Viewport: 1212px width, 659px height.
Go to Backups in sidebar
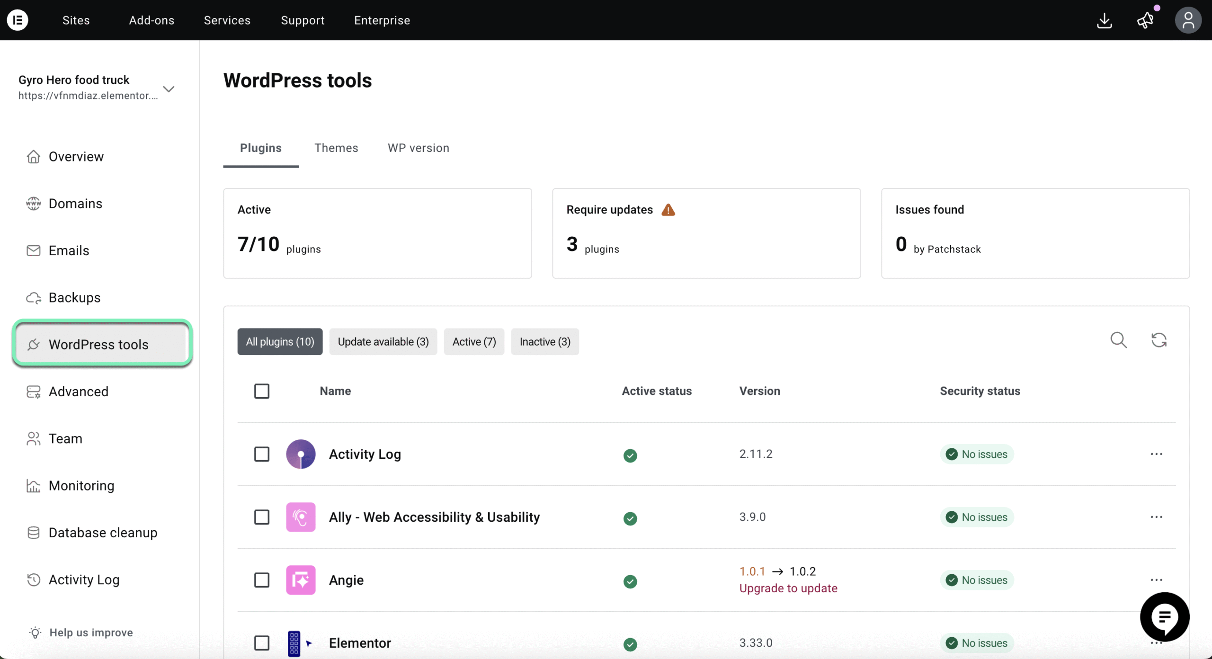pos(74,297)
